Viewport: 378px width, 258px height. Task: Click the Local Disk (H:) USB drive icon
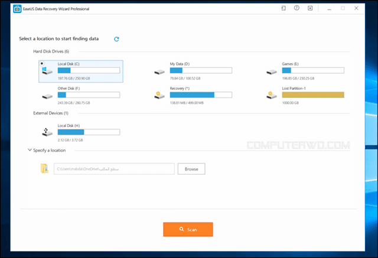tap(47, 132)
